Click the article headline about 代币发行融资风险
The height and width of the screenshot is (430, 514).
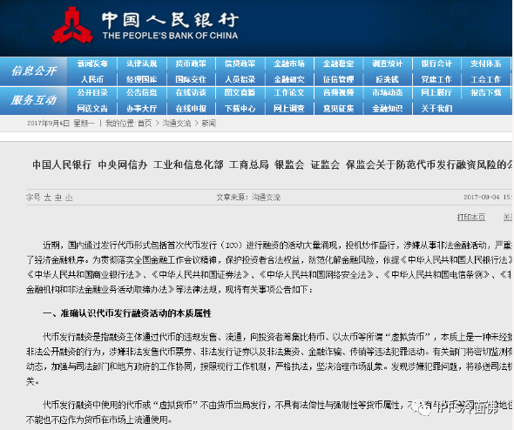tap(273, 165)
